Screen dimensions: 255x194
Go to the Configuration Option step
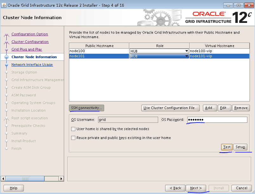[x=30, y=34]
